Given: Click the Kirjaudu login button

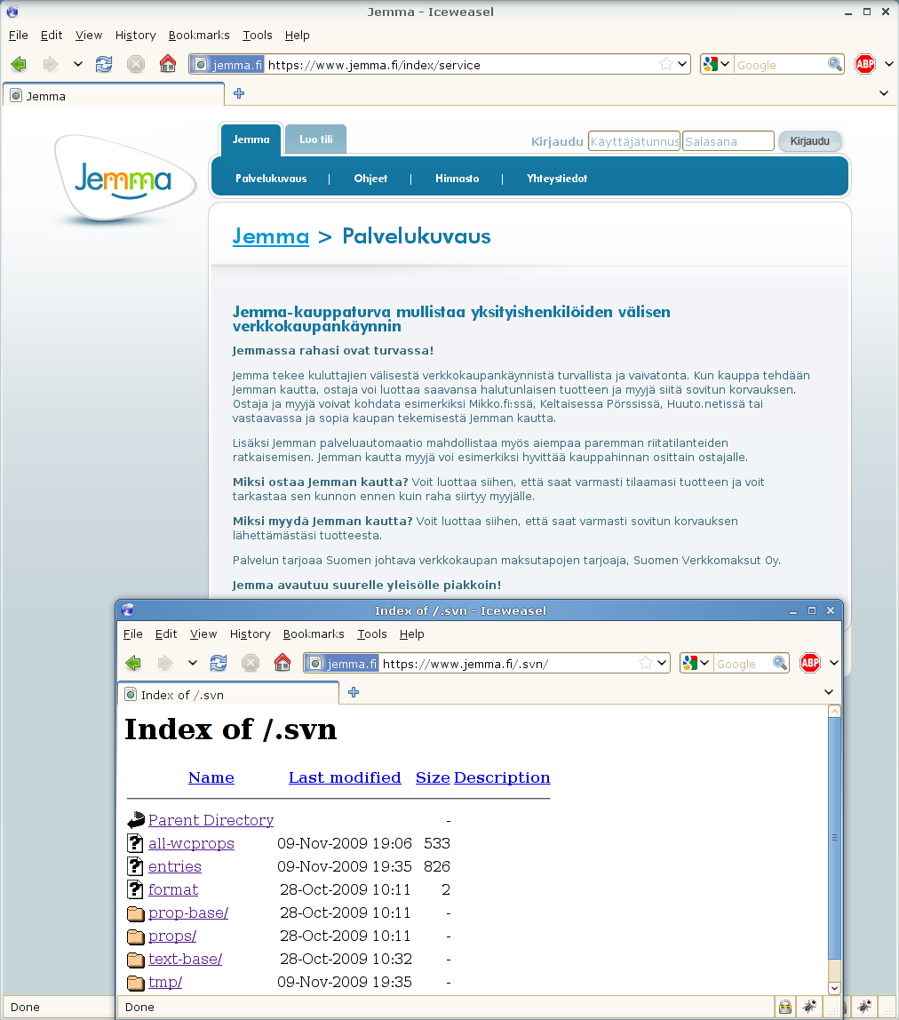Looking at the screenshot, I should [x=809, y=141].
